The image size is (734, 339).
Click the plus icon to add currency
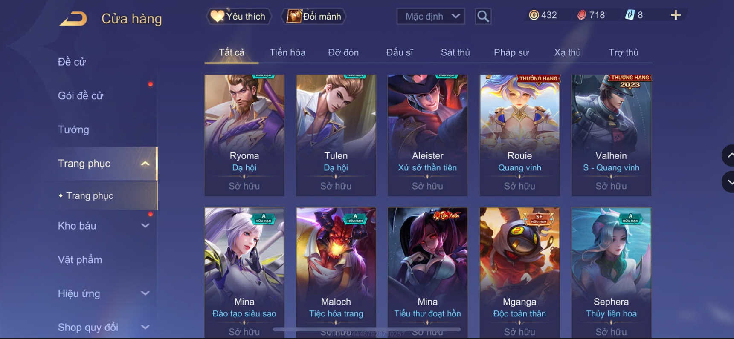(x=676, y=15)
